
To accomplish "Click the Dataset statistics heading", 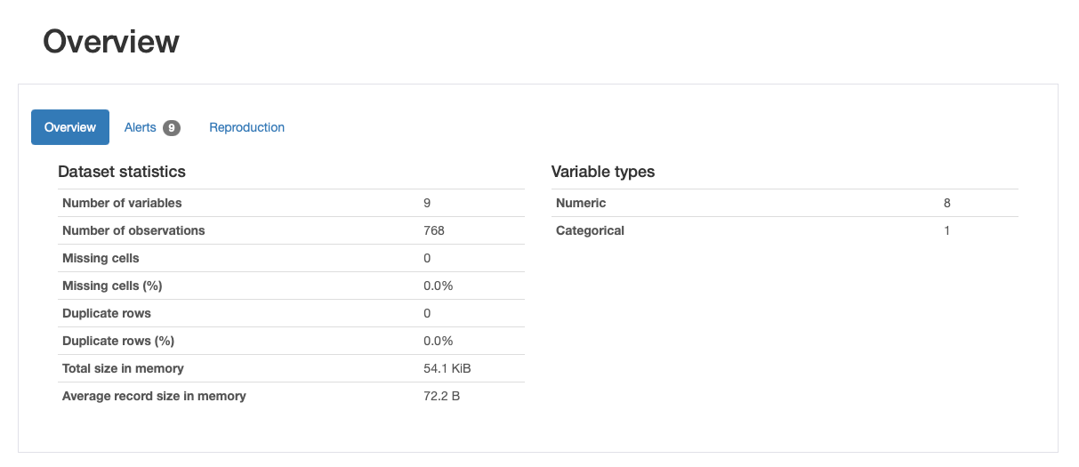I will (122, 172).
